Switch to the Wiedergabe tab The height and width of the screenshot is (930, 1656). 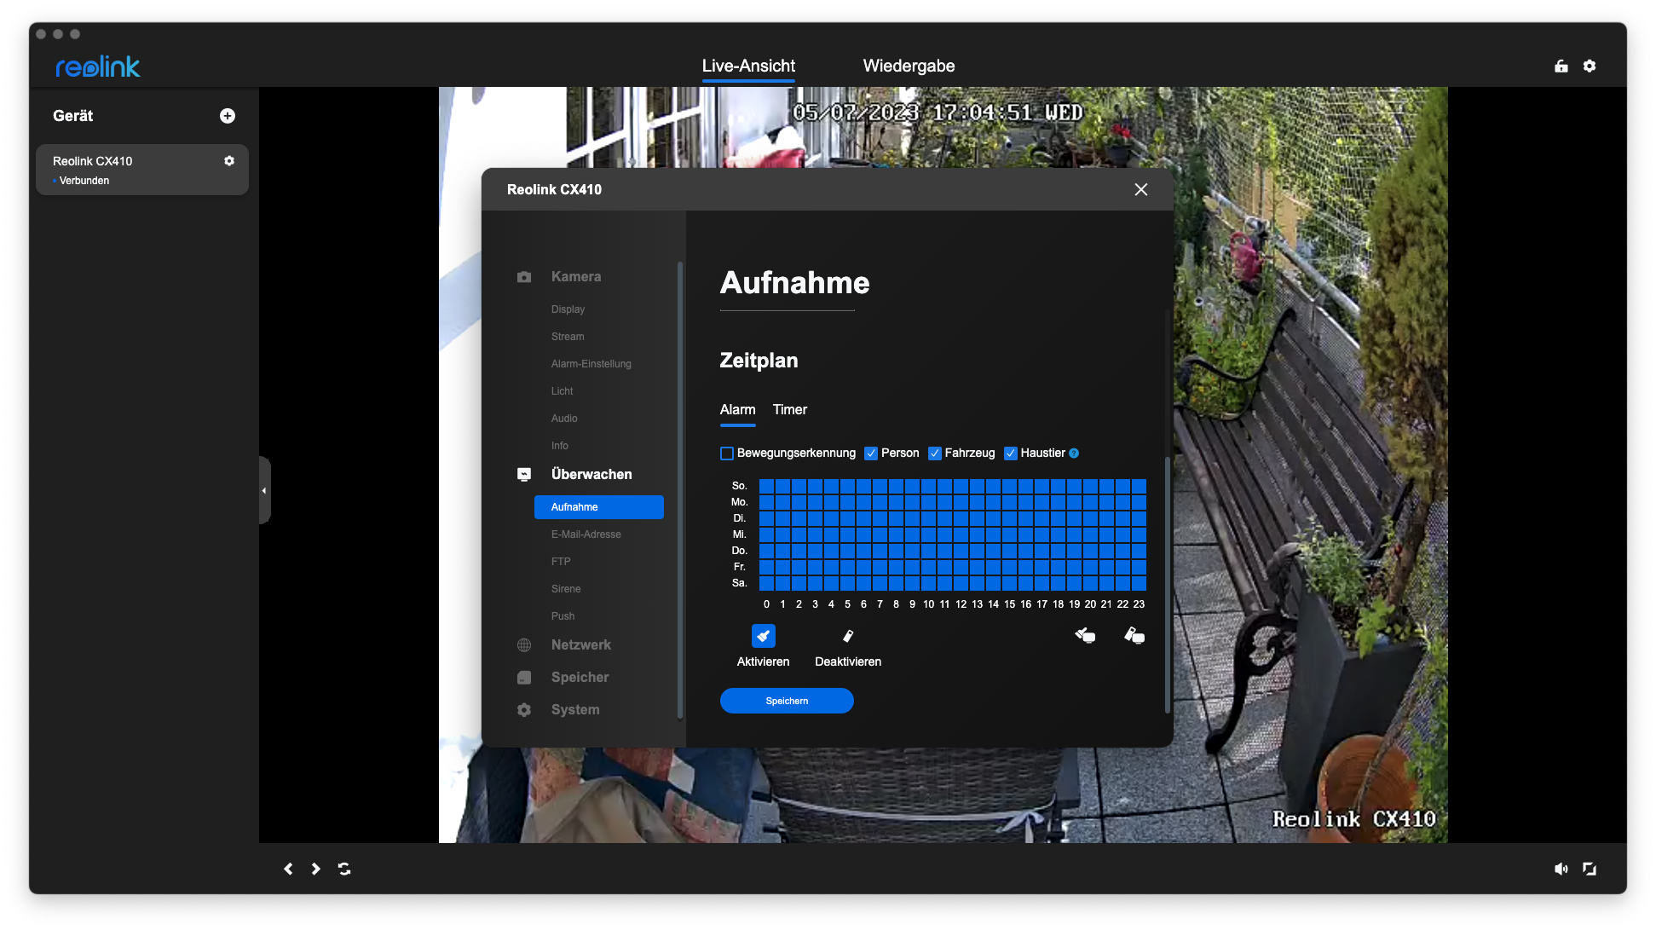pos(909,66)
